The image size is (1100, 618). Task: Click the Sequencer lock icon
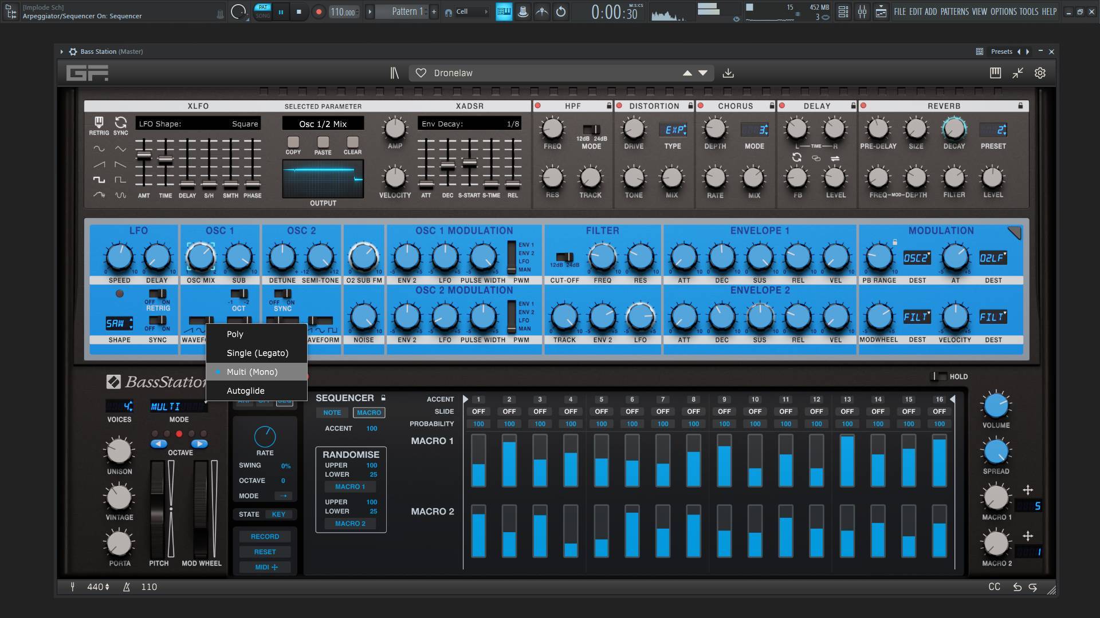coord(383,398)
